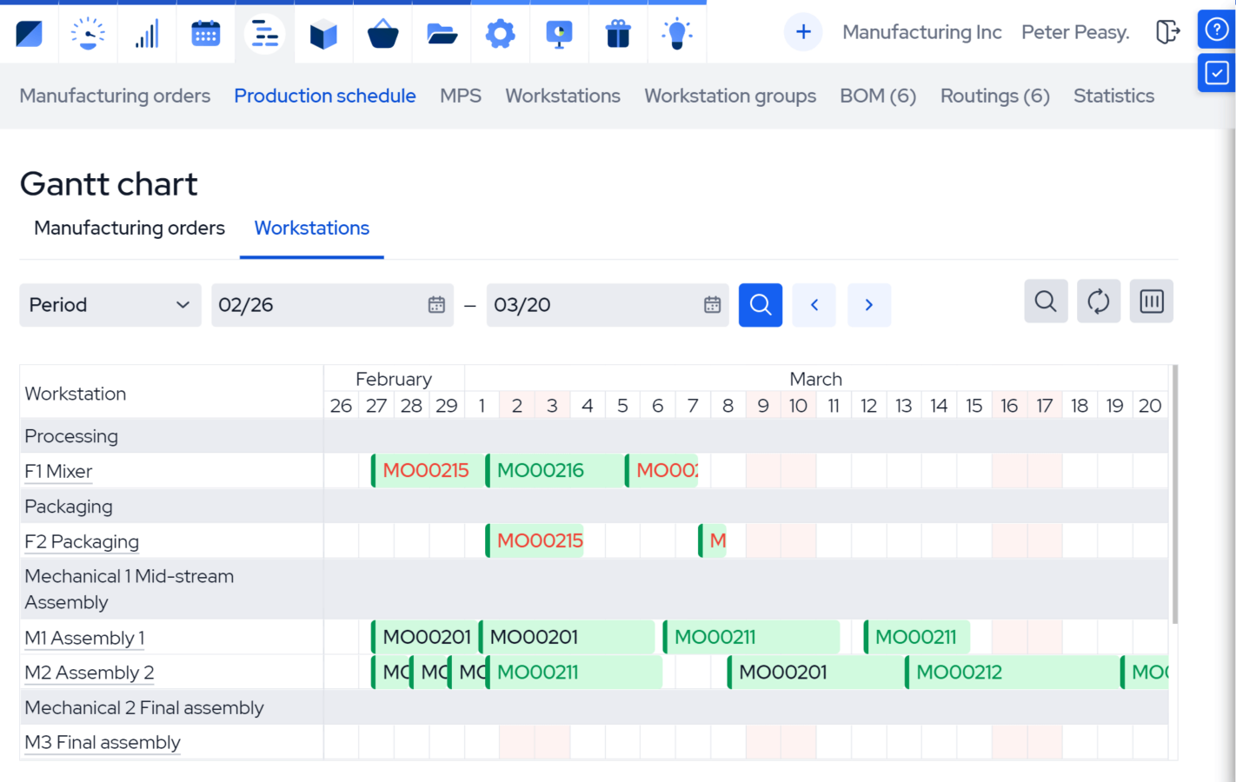The width and height of the screenshot is (1236, 782).
Task: Switch to the Manufacturing orders tab
Action: point(129,228)
